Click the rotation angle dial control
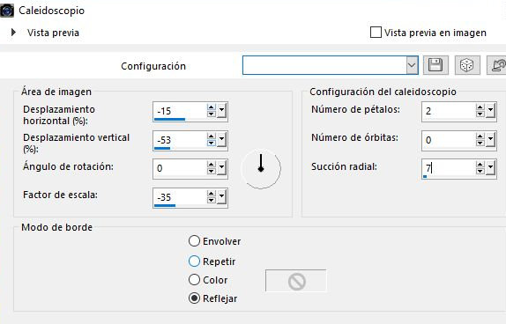This screenshot has width=506, height=324. (x=261, y=168)
